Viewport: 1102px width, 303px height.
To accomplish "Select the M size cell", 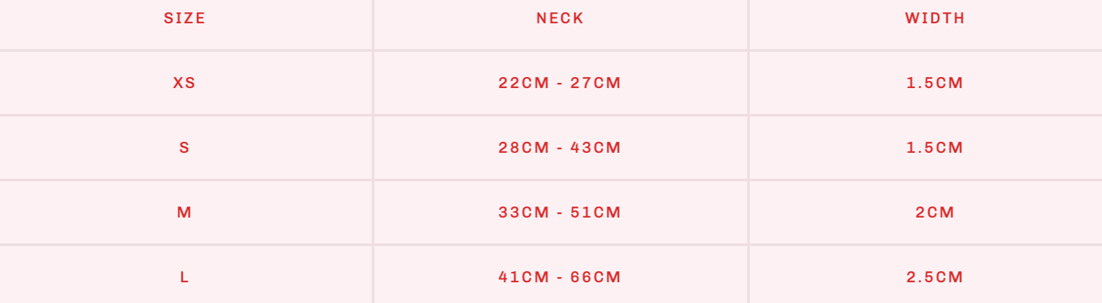I will coord(185,212).
